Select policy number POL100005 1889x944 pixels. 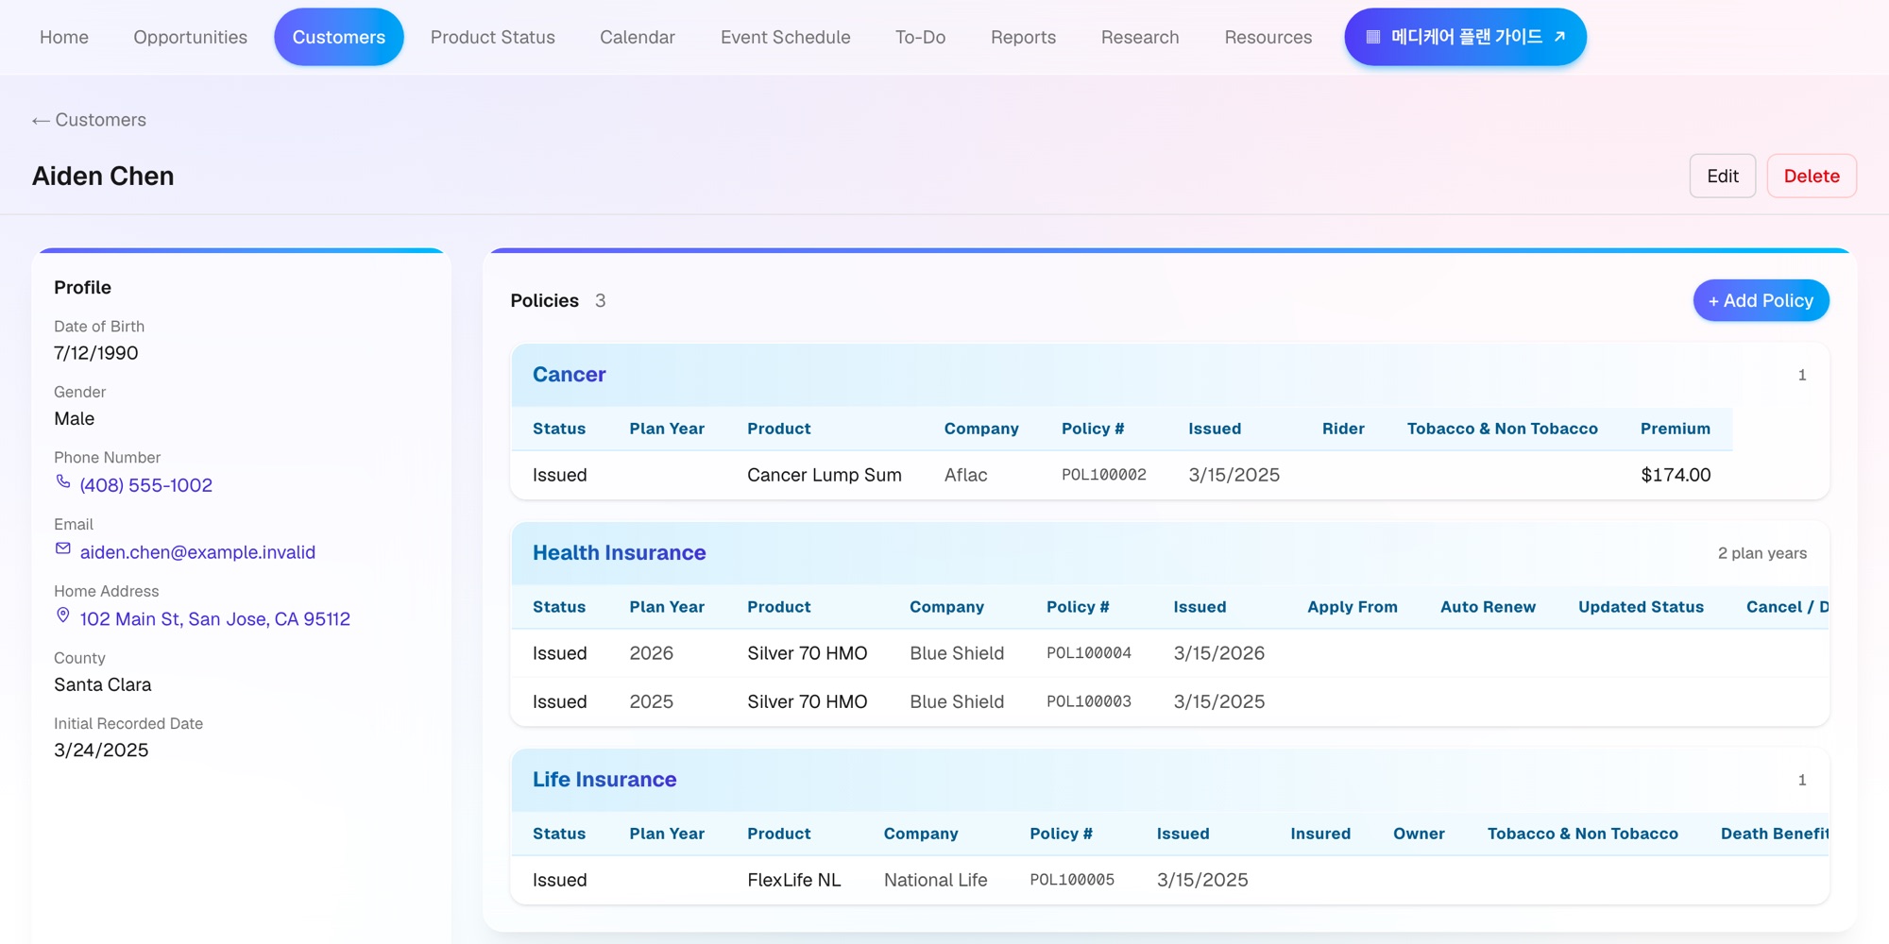[x=1072, y=880]
